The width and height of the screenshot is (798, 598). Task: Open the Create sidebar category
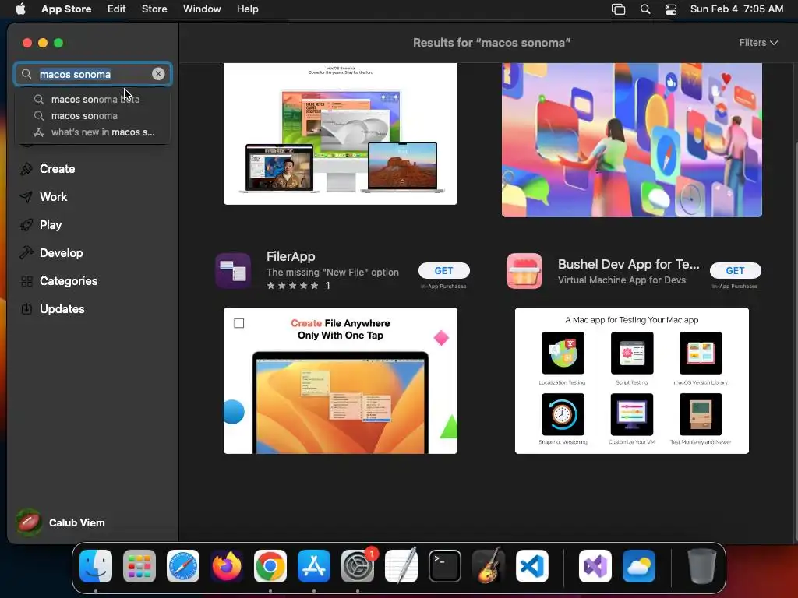point(57,169)
